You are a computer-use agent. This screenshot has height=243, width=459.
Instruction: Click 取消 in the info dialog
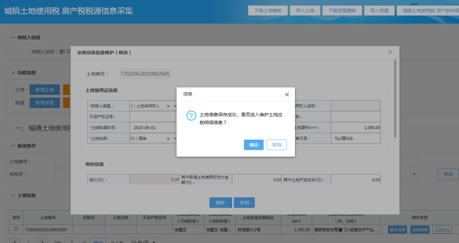(x=277, y=145)
